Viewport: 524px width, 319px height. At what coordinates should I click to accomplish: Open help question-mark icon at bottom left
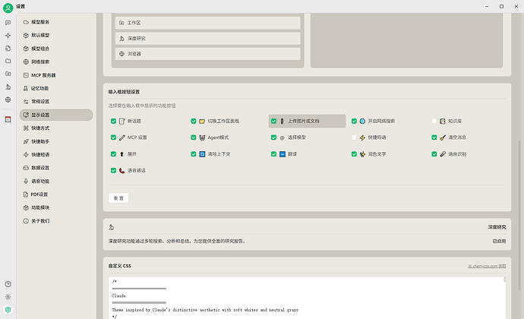[8, 284]
